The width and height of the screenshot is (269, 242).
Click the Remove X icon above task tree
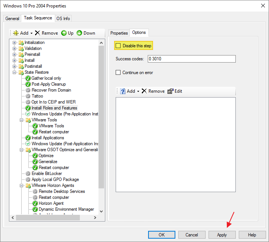click(37, 33)
